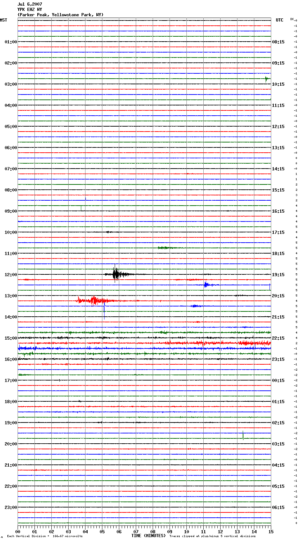Click the "19:15" UTC time label

point(278,275)
